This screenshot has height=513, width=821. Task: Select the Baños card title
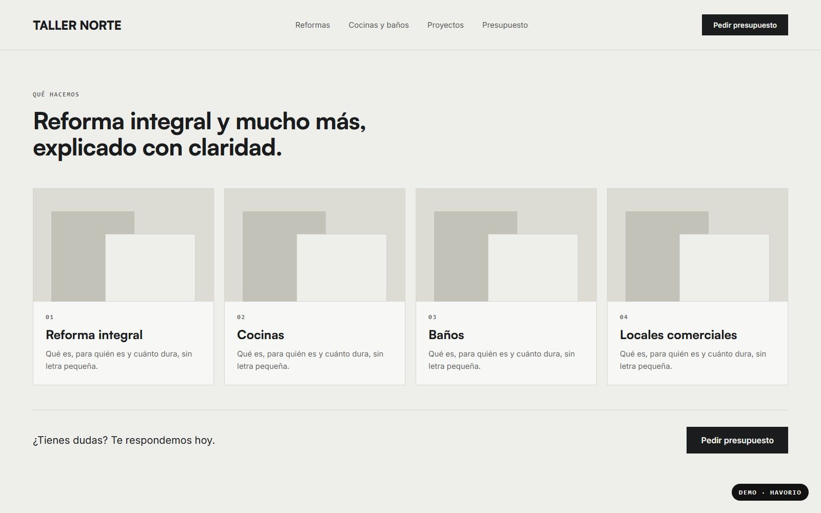(x=446, y=335)
